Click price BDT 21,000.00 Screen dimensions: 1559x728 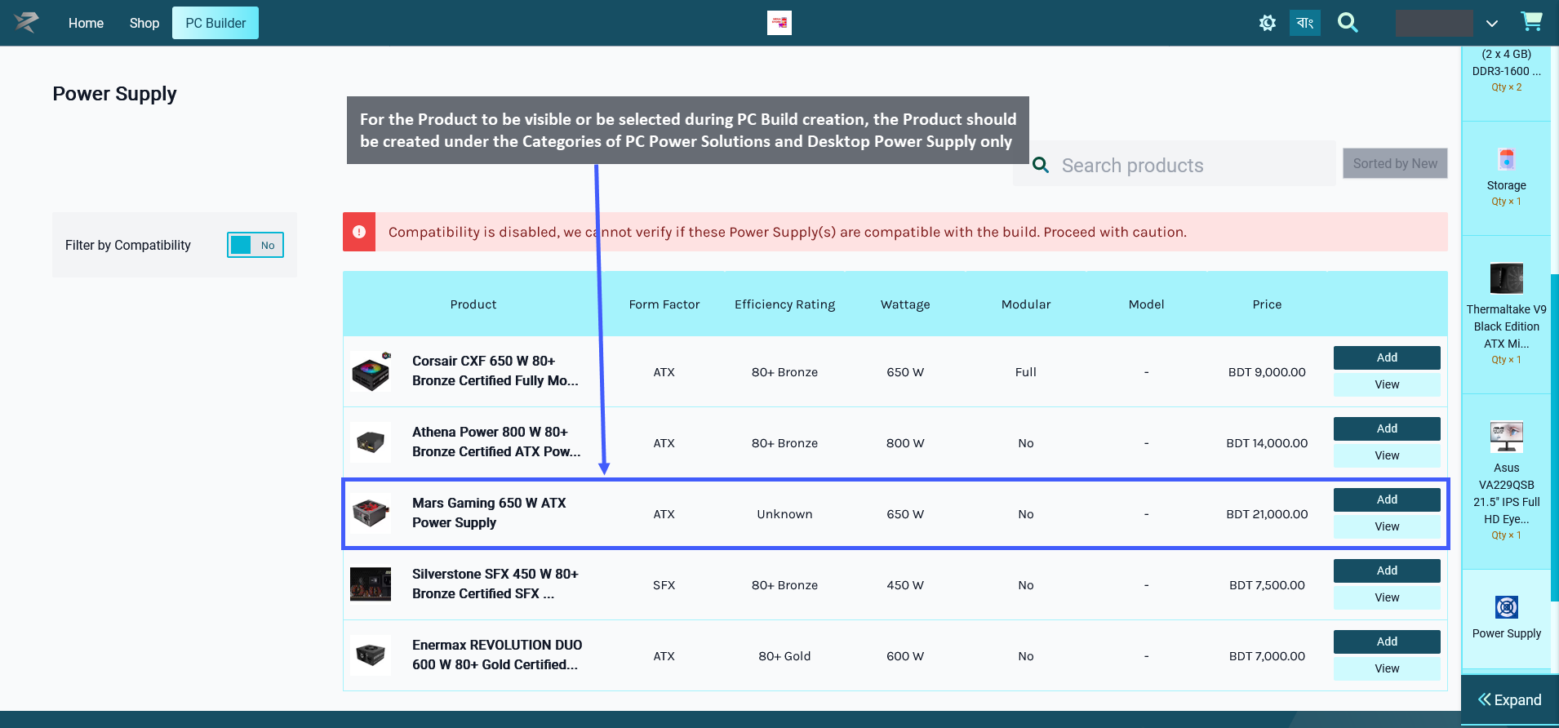(x=1267, y=514)
